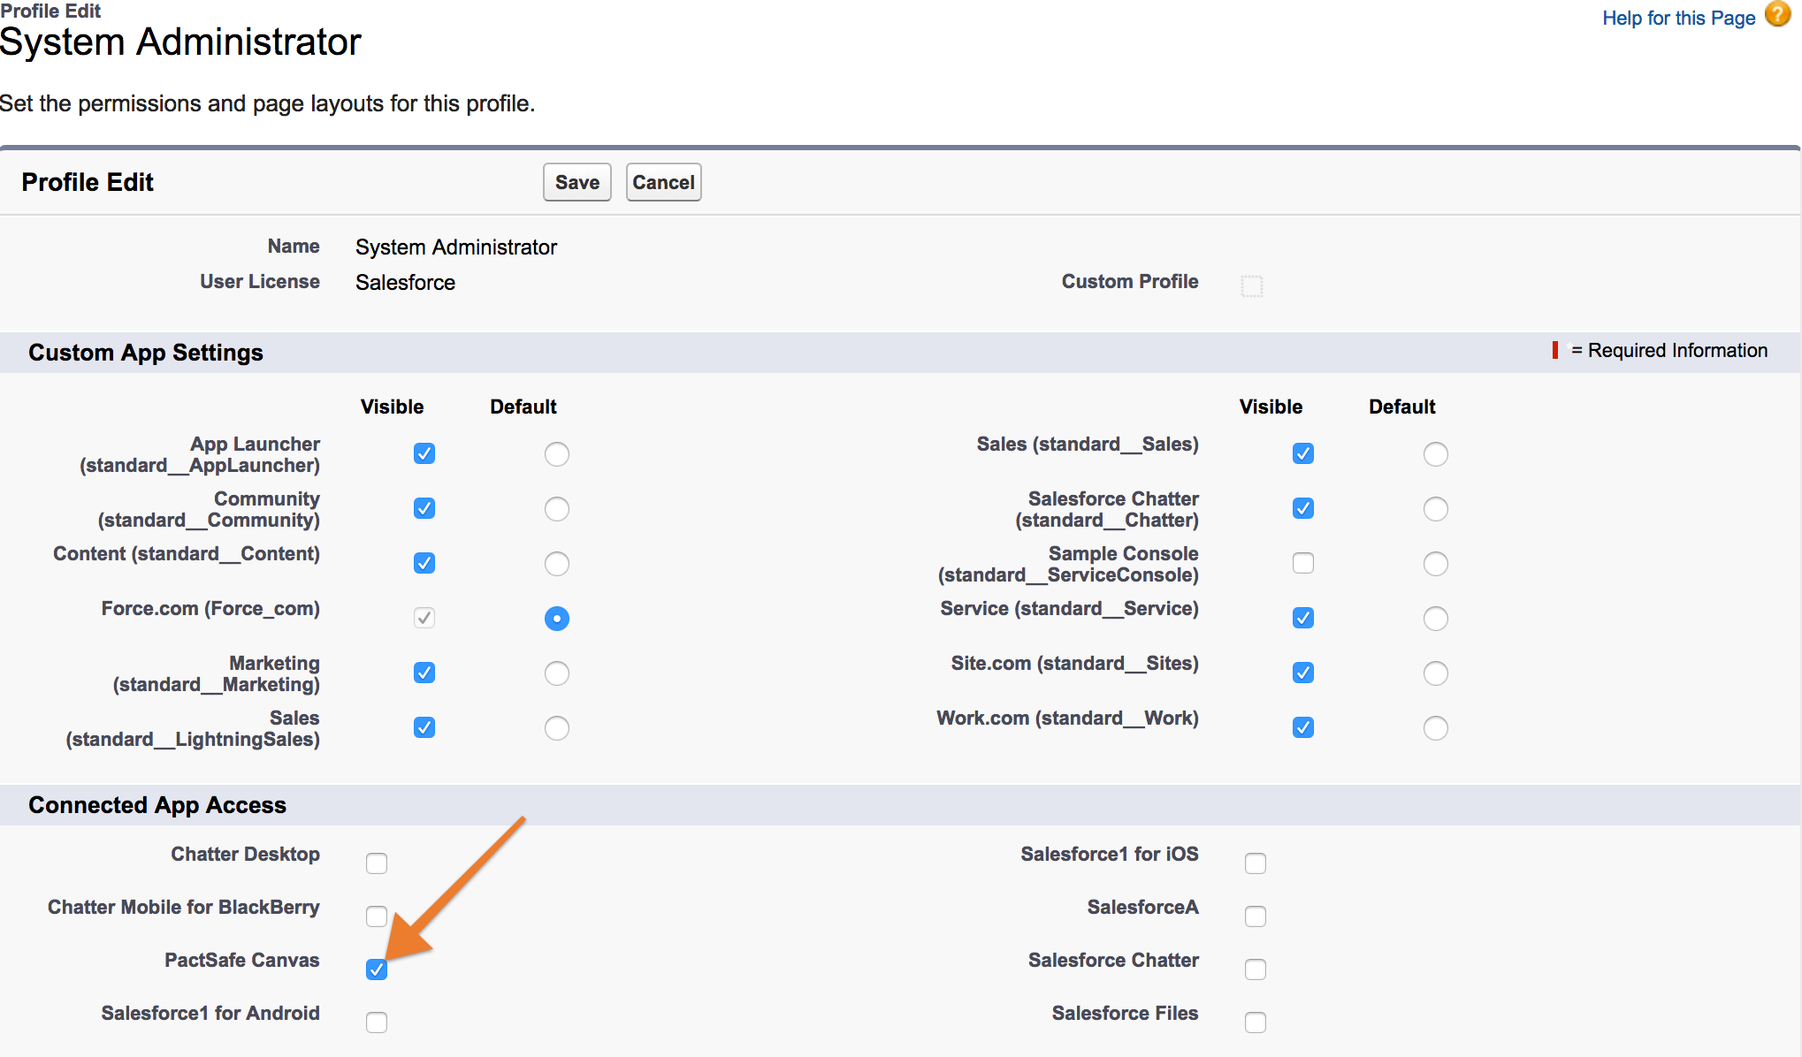This screenshot has height=1057, width=1802.
Task: Open Help for this Page link
Action: click(x=1678, y=18)
